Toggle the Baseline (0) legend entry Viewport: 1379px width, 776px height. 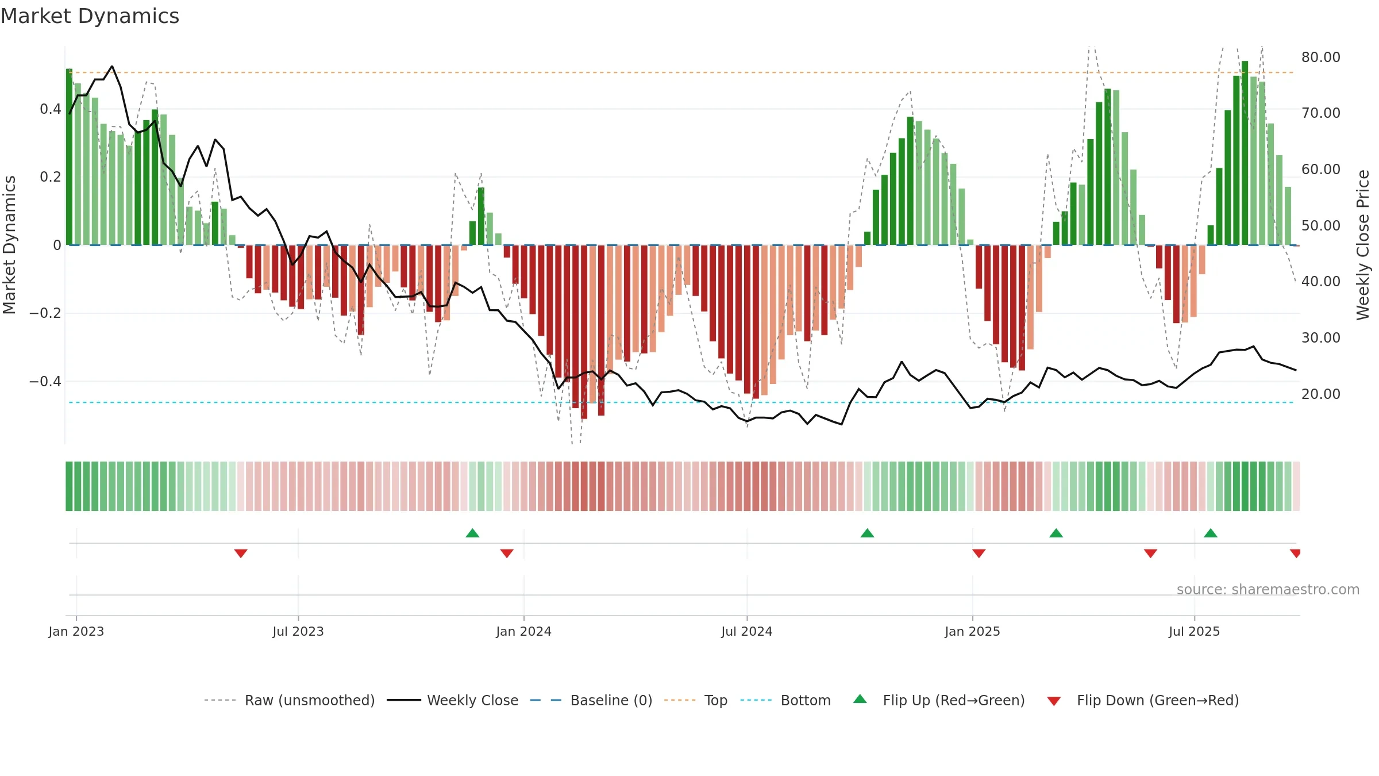[591, 700]
